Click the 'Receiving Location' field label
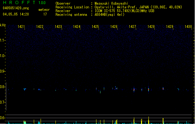The width and height of the screenshot is (195, 124). coord(72,7)
